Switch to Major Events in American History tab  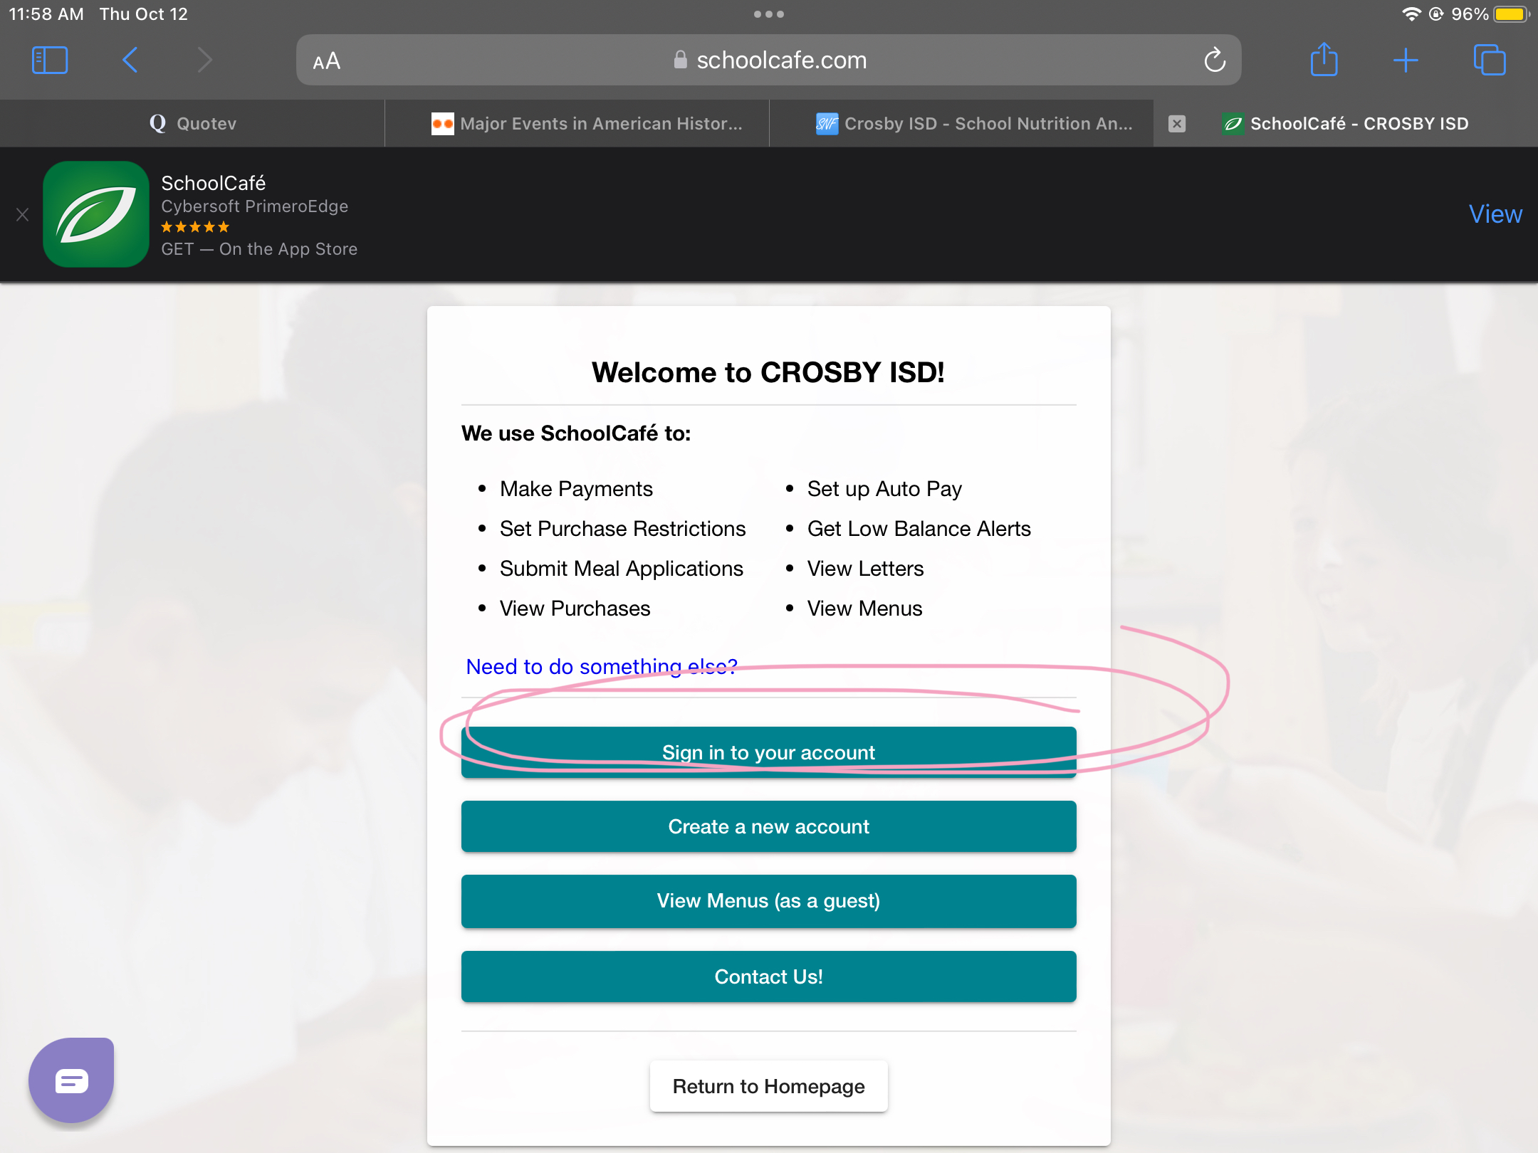[x=587, y=124]
